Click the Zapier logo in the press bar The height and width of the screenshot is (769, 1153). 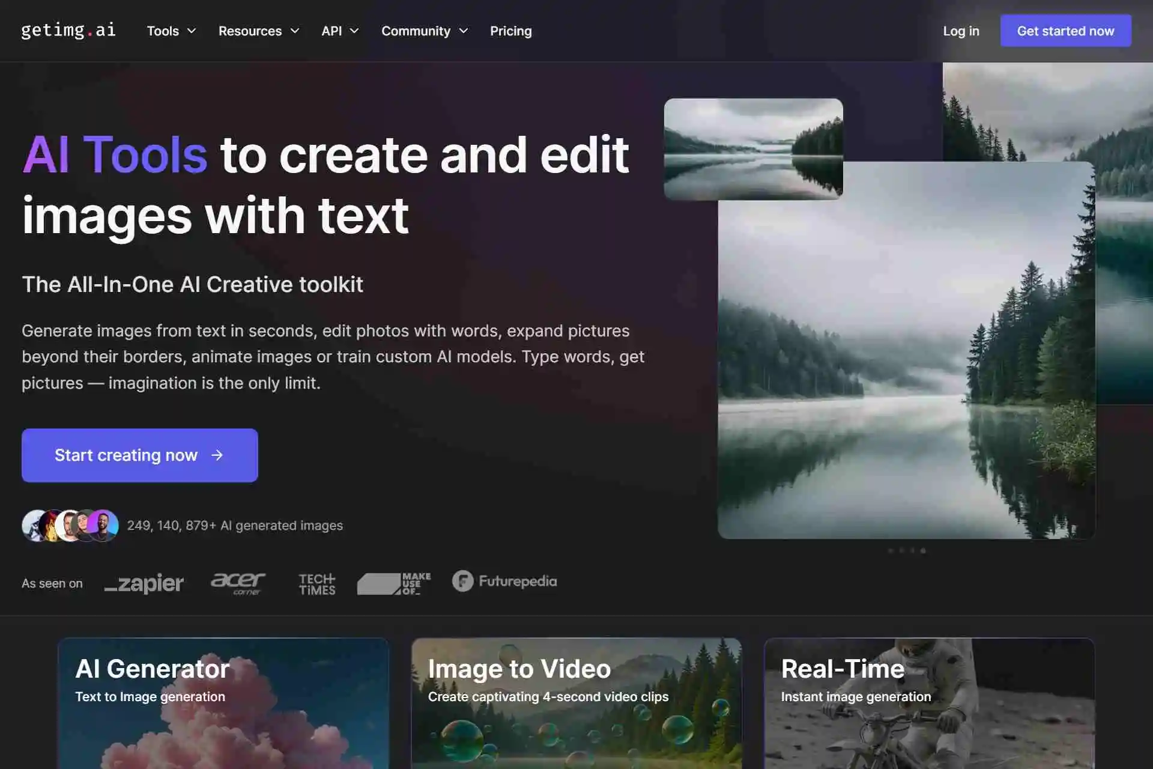point(144,583)
